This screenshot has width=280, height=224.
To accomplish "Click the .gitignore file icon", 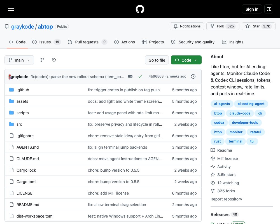I will click(11, 136).
